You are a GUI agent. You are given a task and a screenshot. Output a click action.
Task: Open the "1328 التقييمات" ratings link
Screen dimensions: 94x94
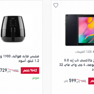point(83,52)
